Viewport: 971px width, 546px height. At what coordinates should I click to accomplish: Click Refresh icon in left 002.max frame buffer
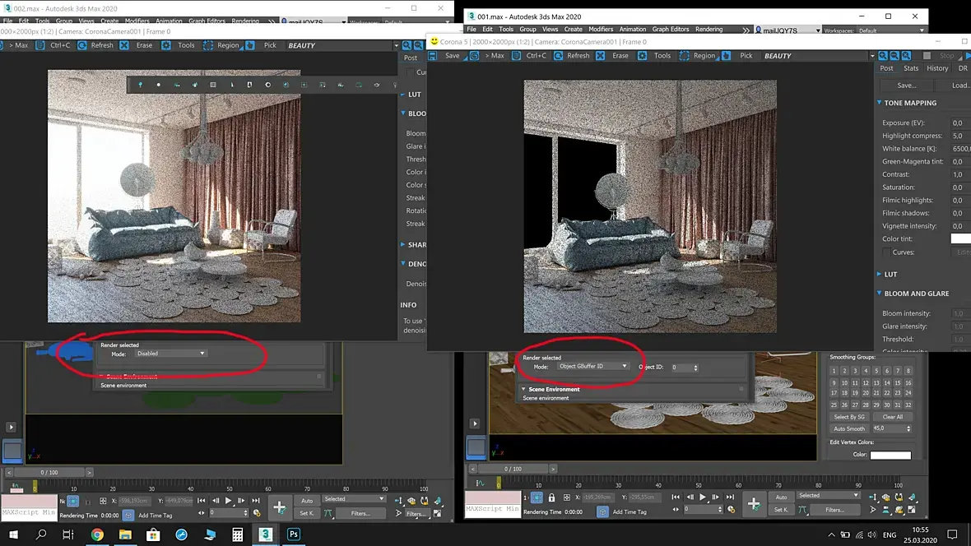[x=82, y=45]
